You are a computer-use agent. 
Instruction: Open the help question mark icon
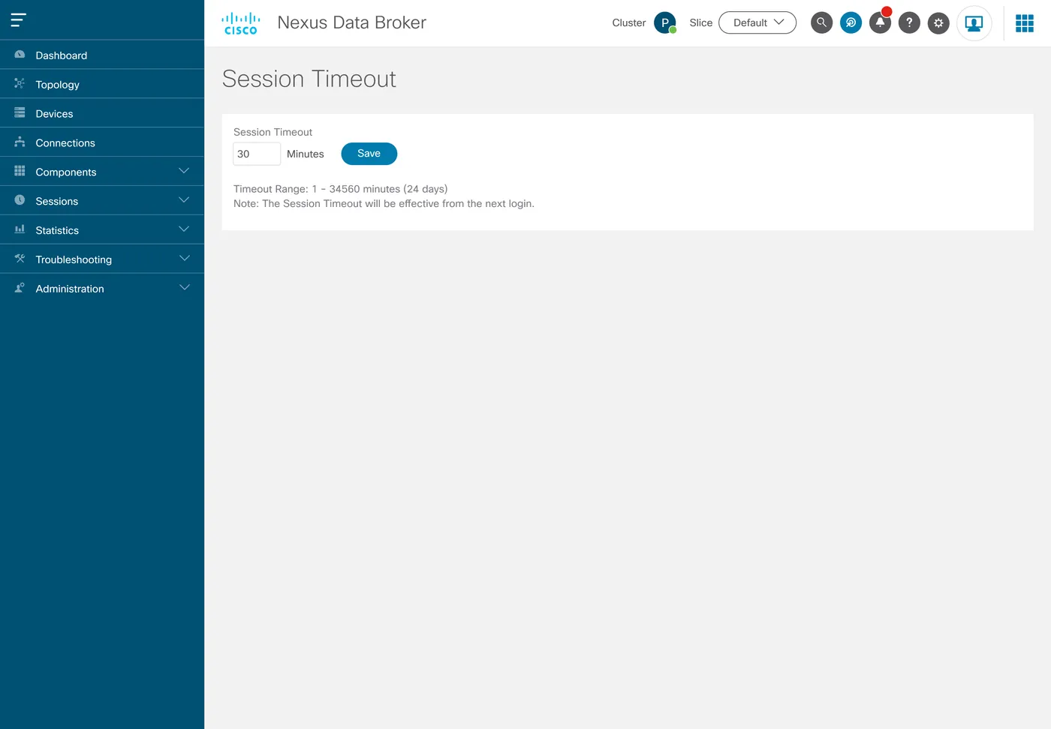coord(909,22)
